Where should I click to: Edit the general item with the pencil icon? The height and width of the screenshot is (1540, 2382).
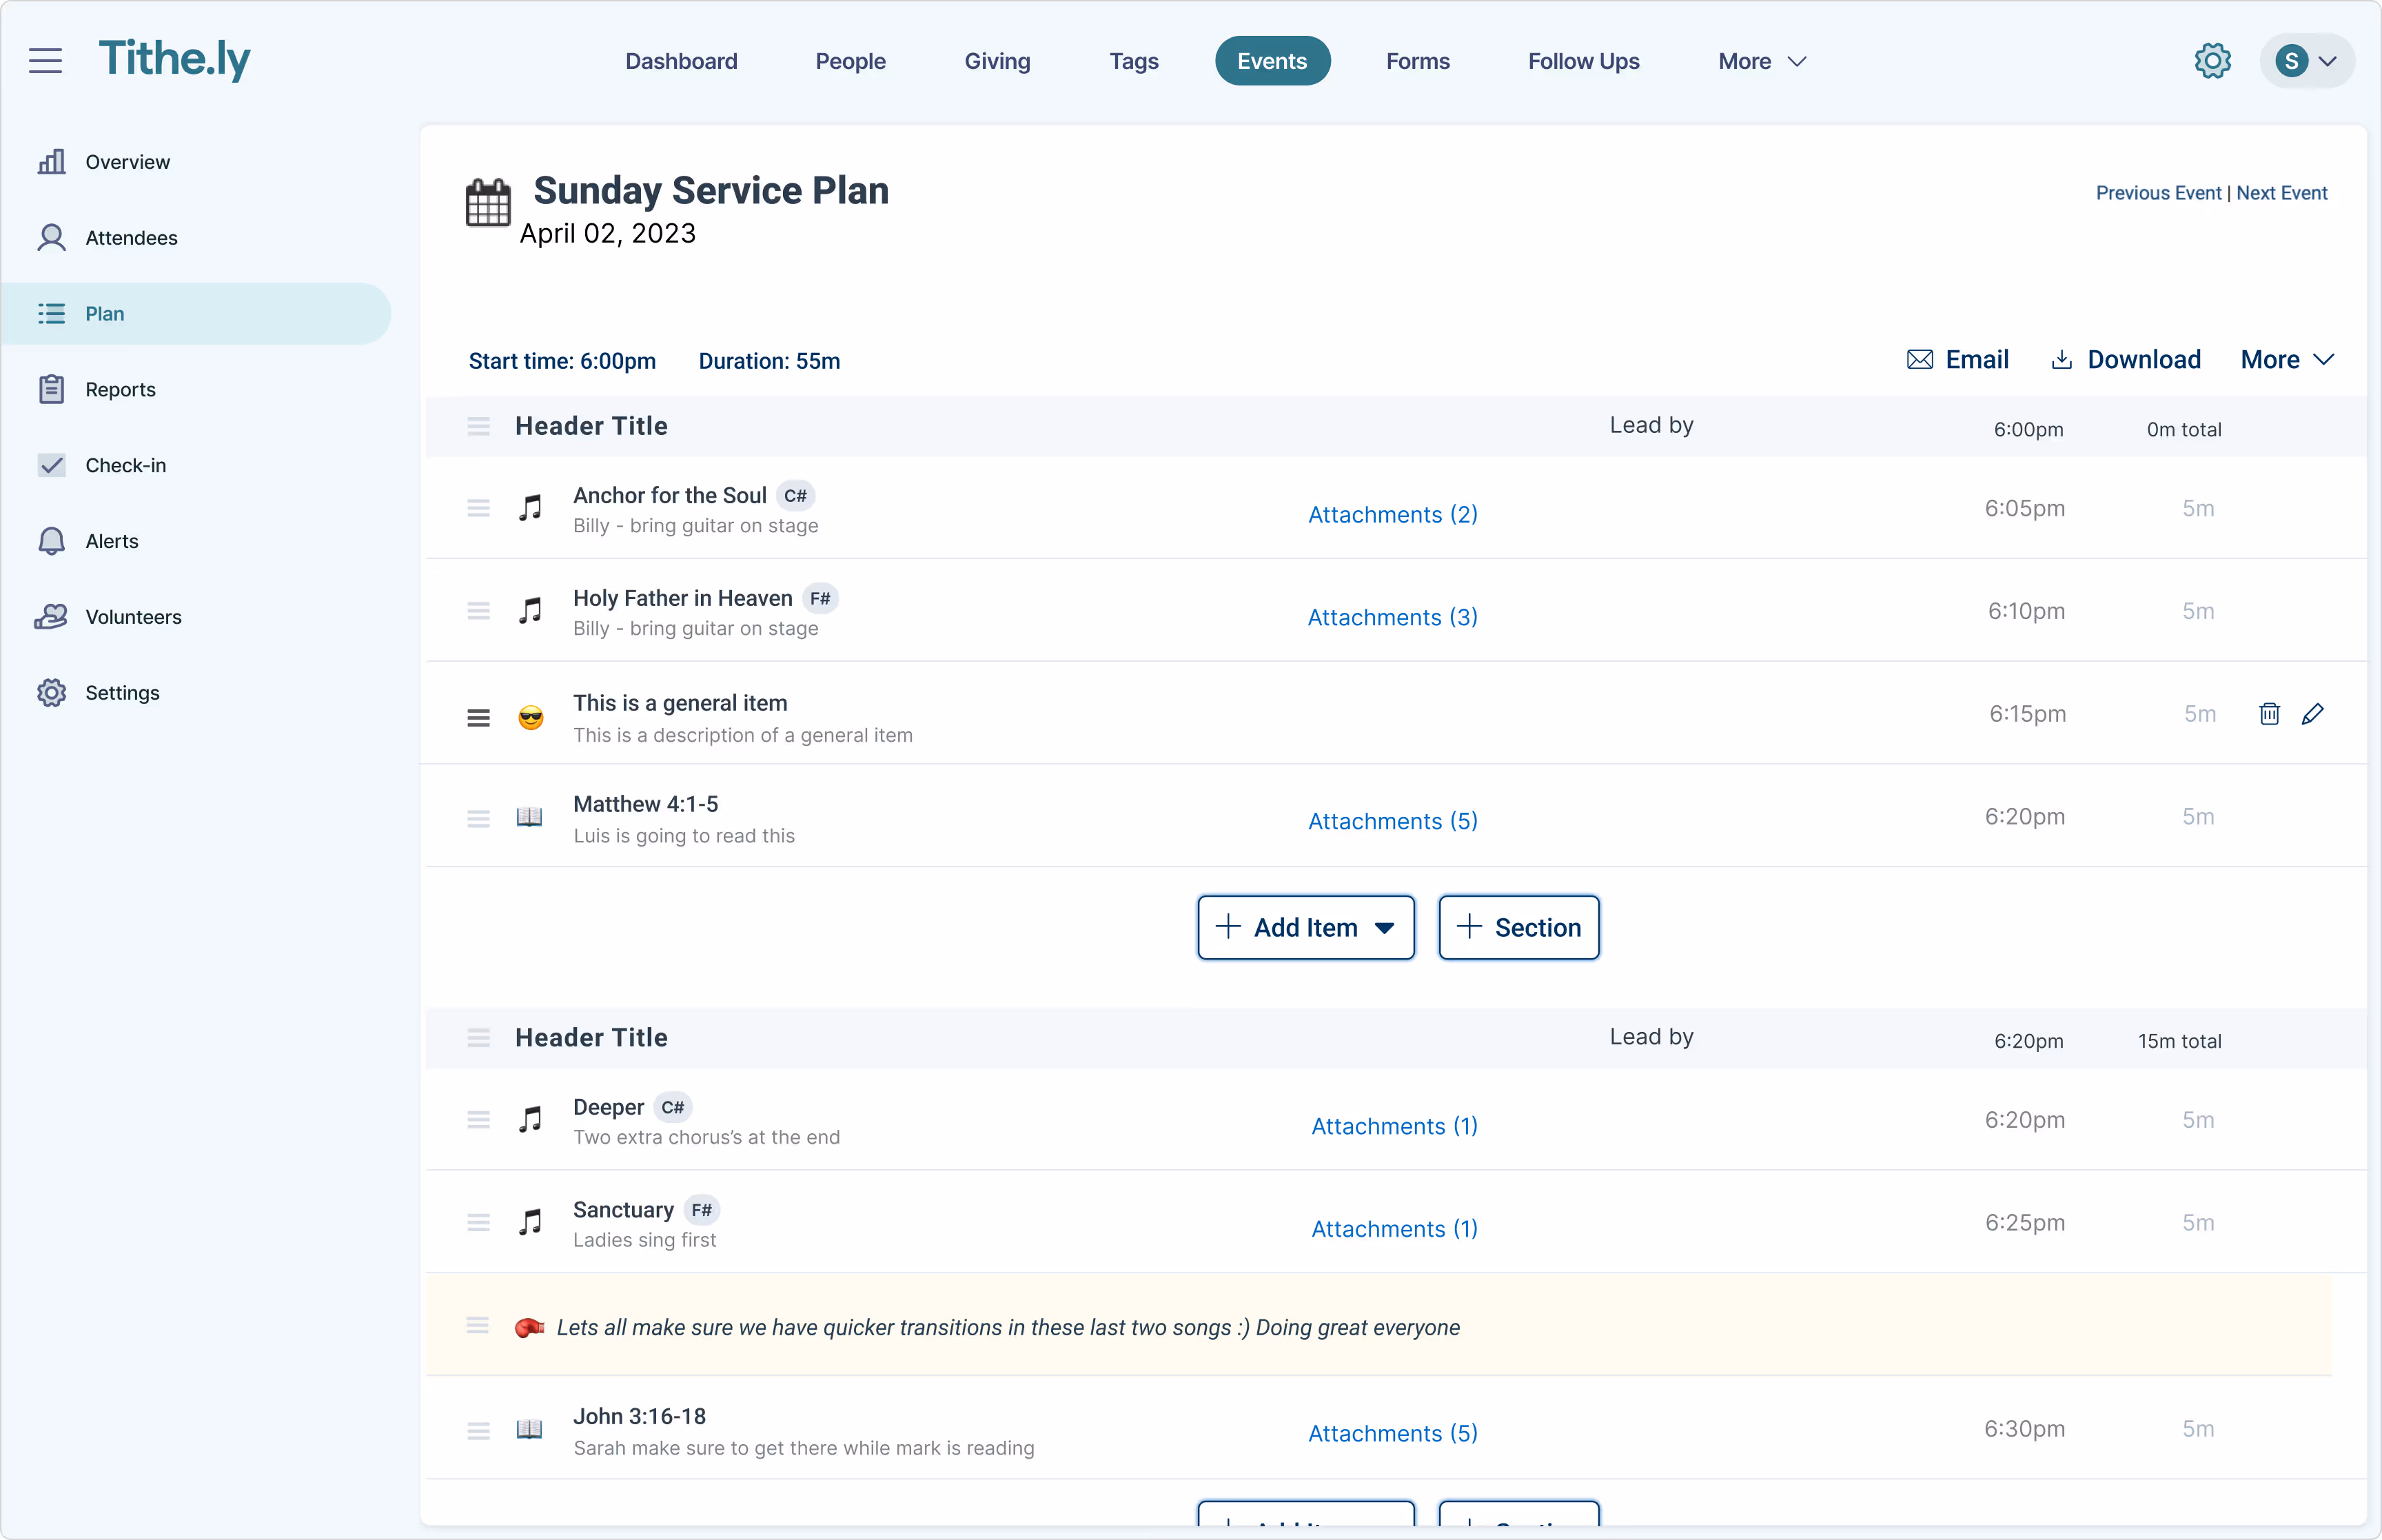(x=2314, y=713)
